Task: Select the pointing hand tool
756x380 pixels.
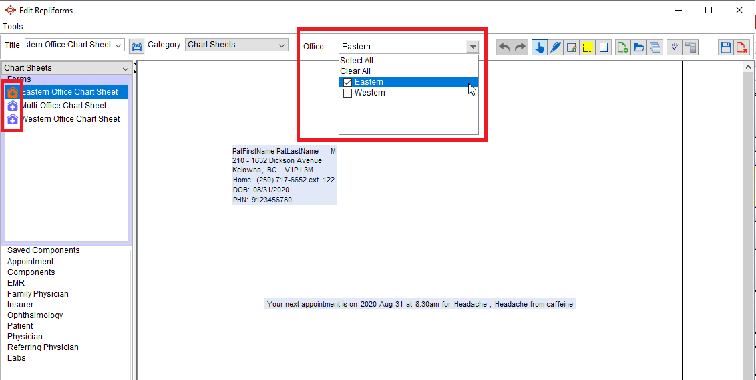Action: point(540,47)
